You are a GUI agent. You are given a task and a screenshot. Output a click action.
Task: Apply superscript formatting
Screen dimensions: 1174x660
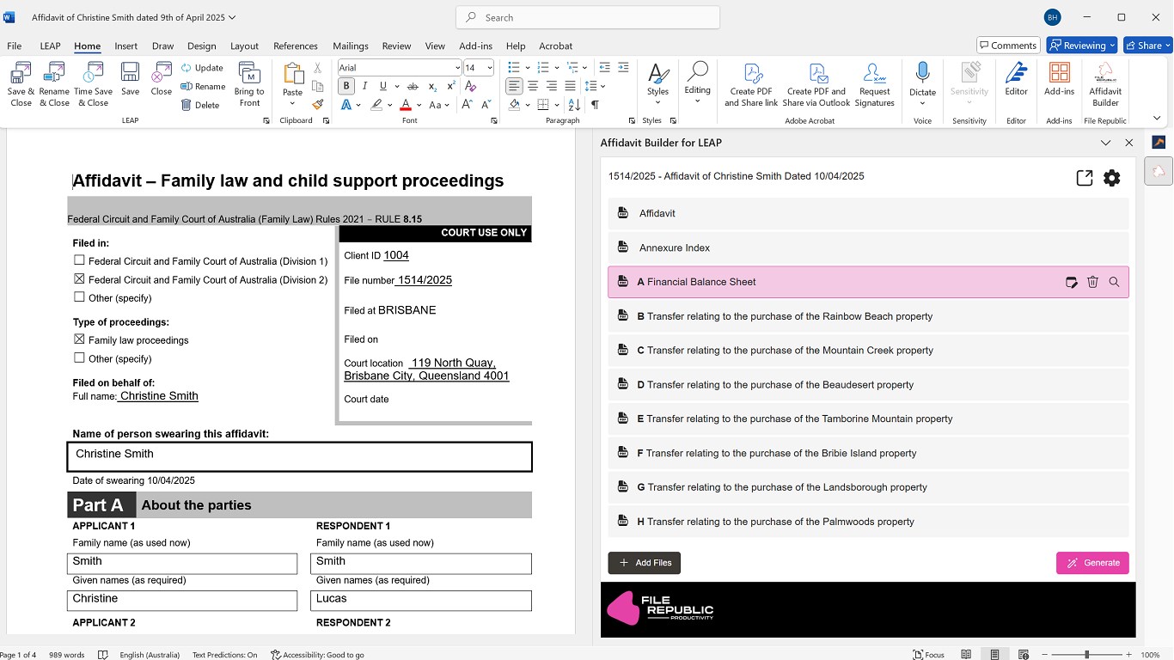450,86
